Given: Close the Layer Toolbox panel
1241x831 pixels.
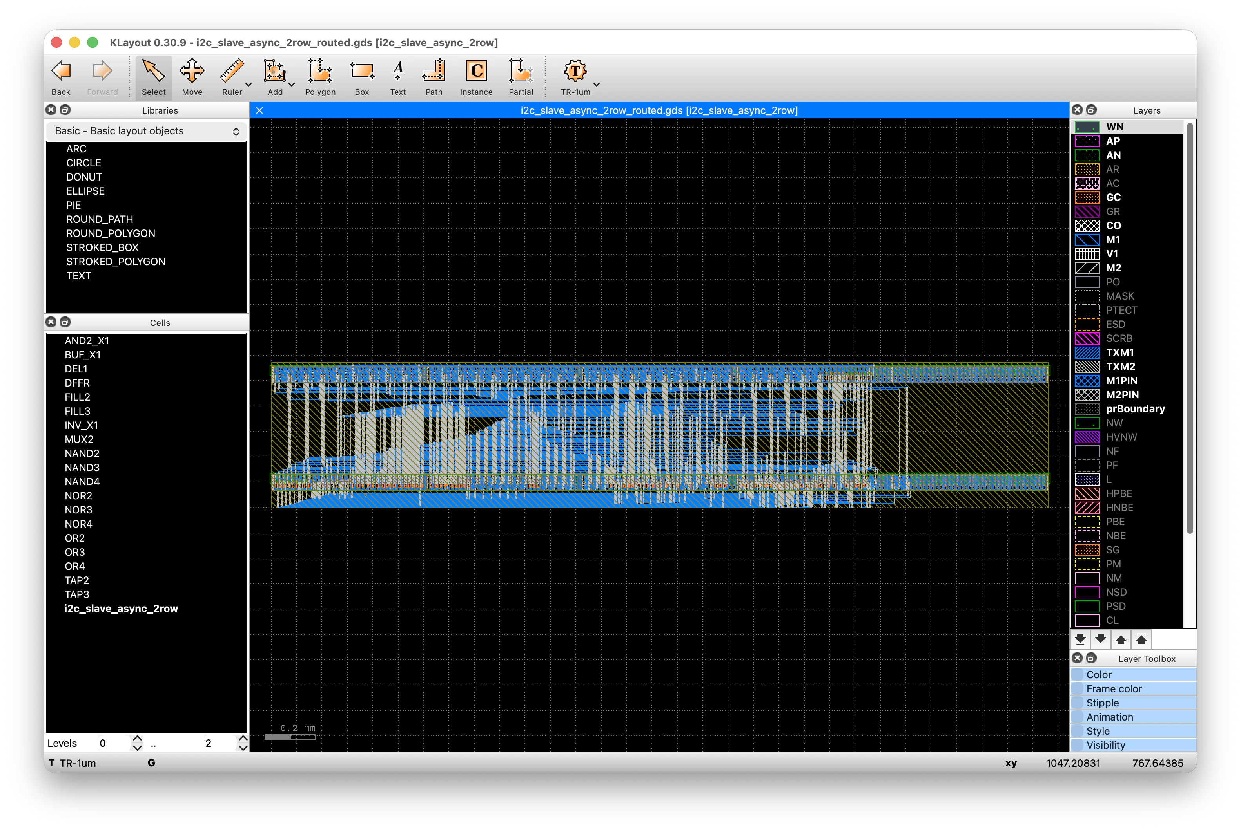Looking at the screenshot, I should [x=1077, y=658].
